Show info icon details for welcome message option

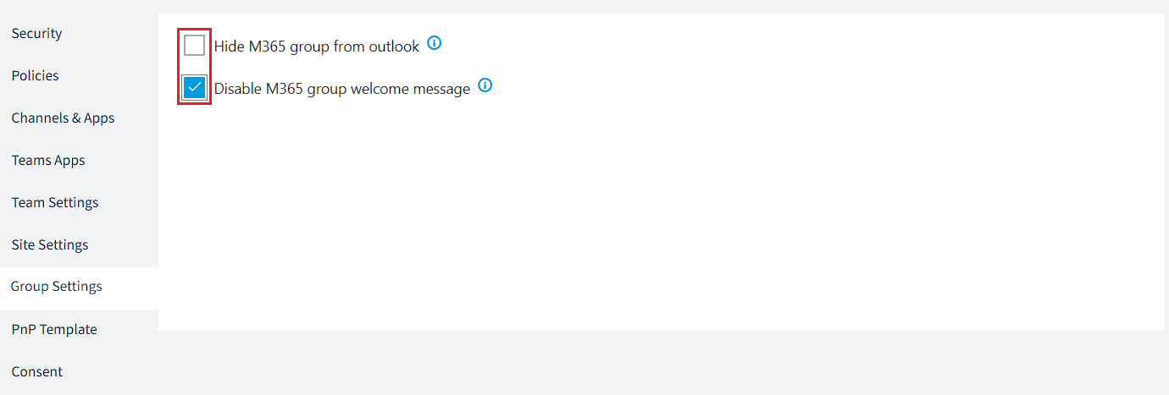pyautogui.click(x=485, y=85)
